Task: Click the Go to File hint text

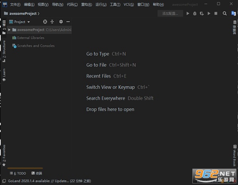Action: [96, 65]
